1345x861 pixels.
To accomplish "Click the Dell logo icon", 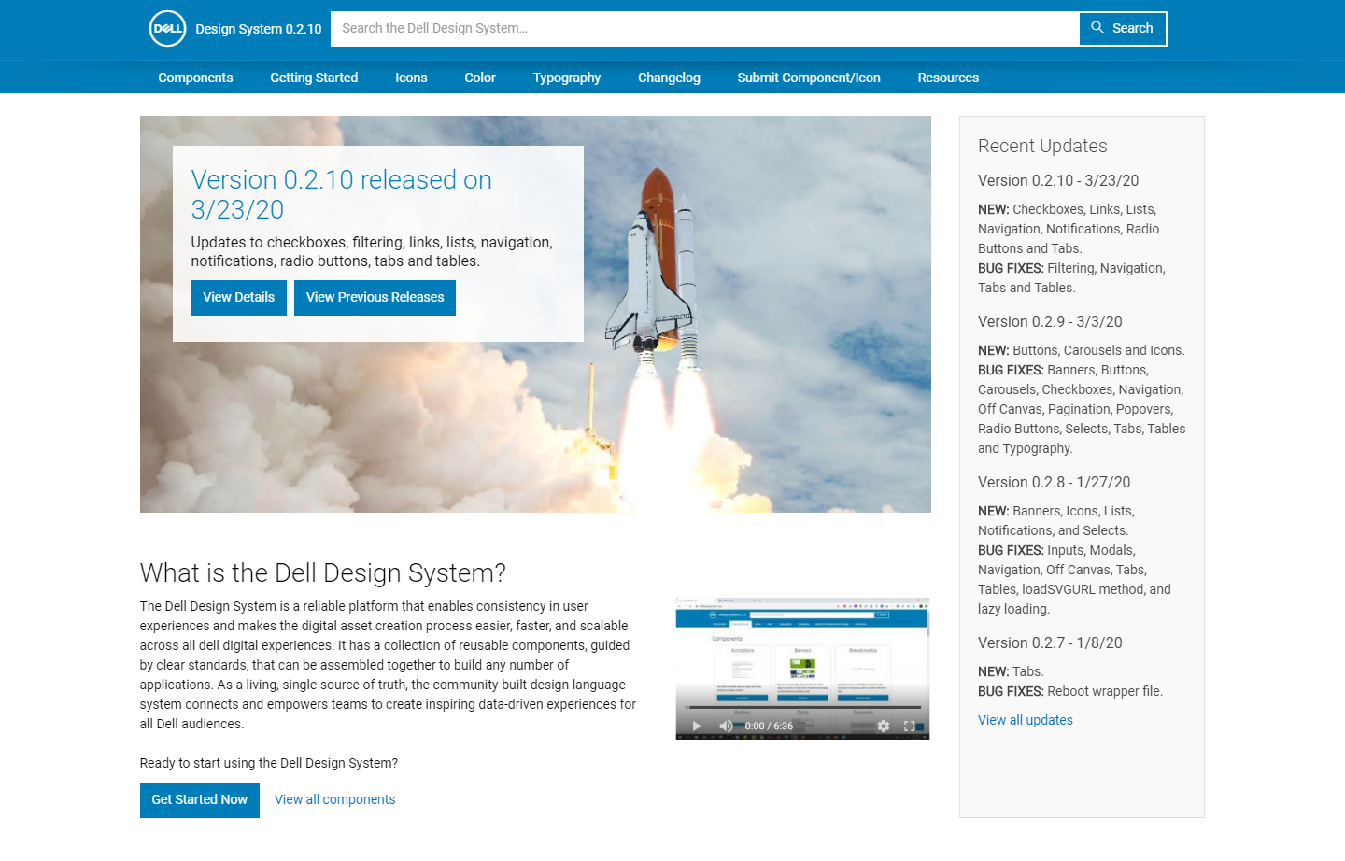I will click(x=168, y=28).
